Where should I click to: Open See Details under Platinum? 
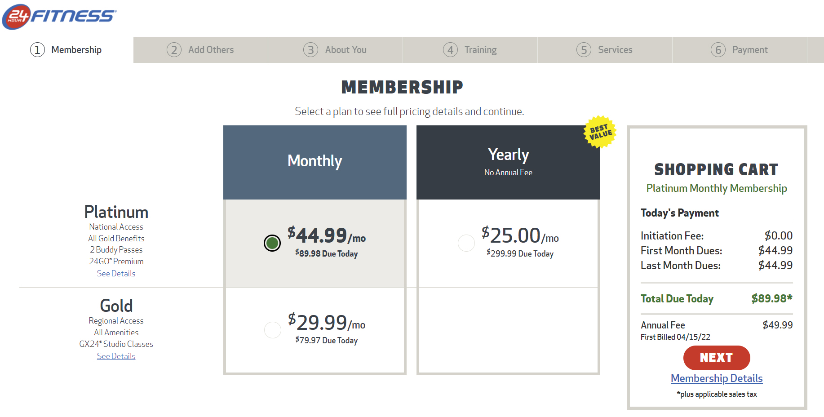(116, 274)
